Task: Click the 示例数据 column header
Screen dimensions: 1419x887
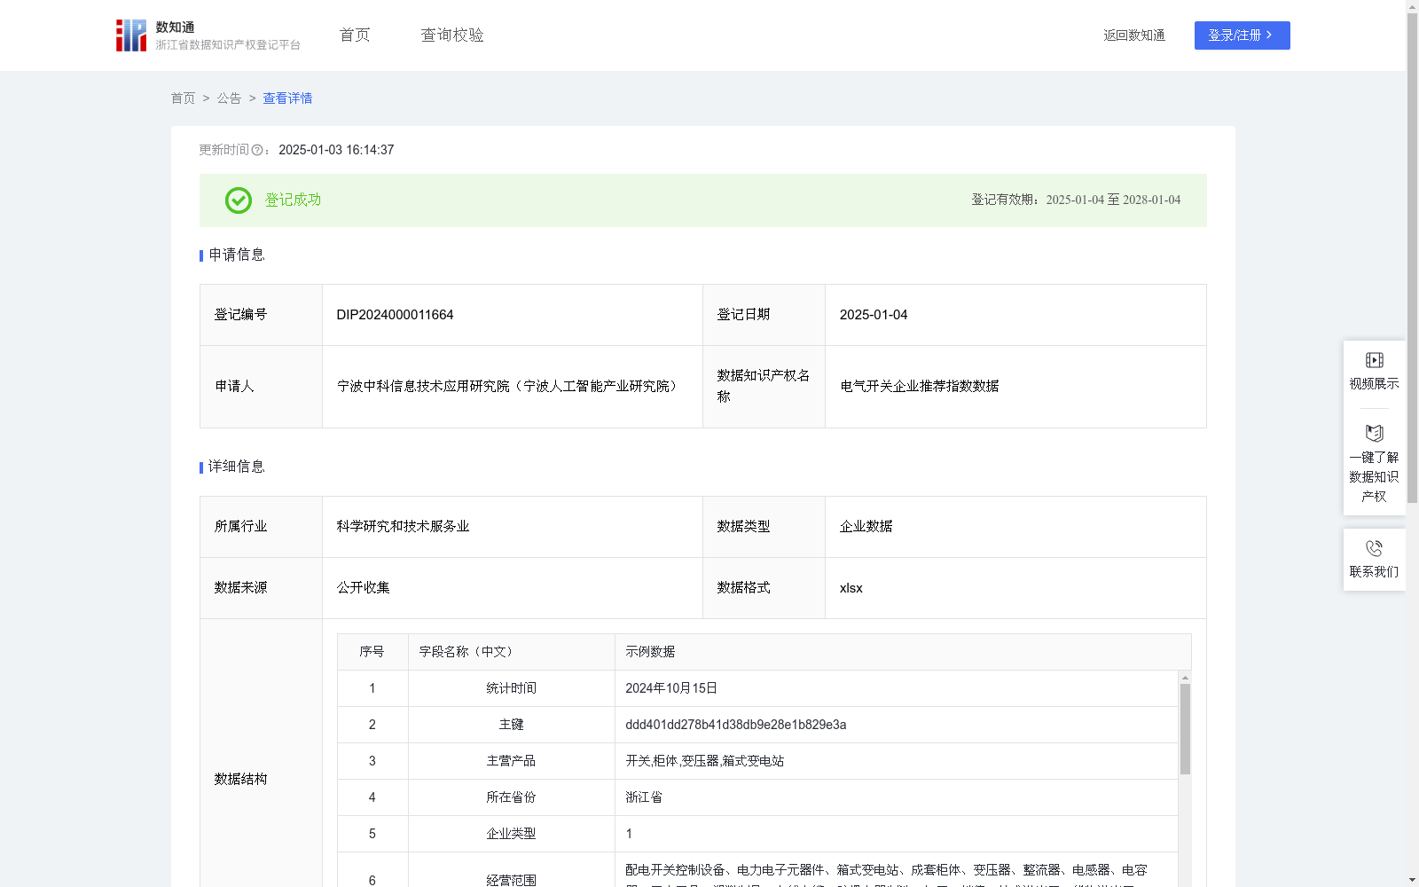Action: 903,652
